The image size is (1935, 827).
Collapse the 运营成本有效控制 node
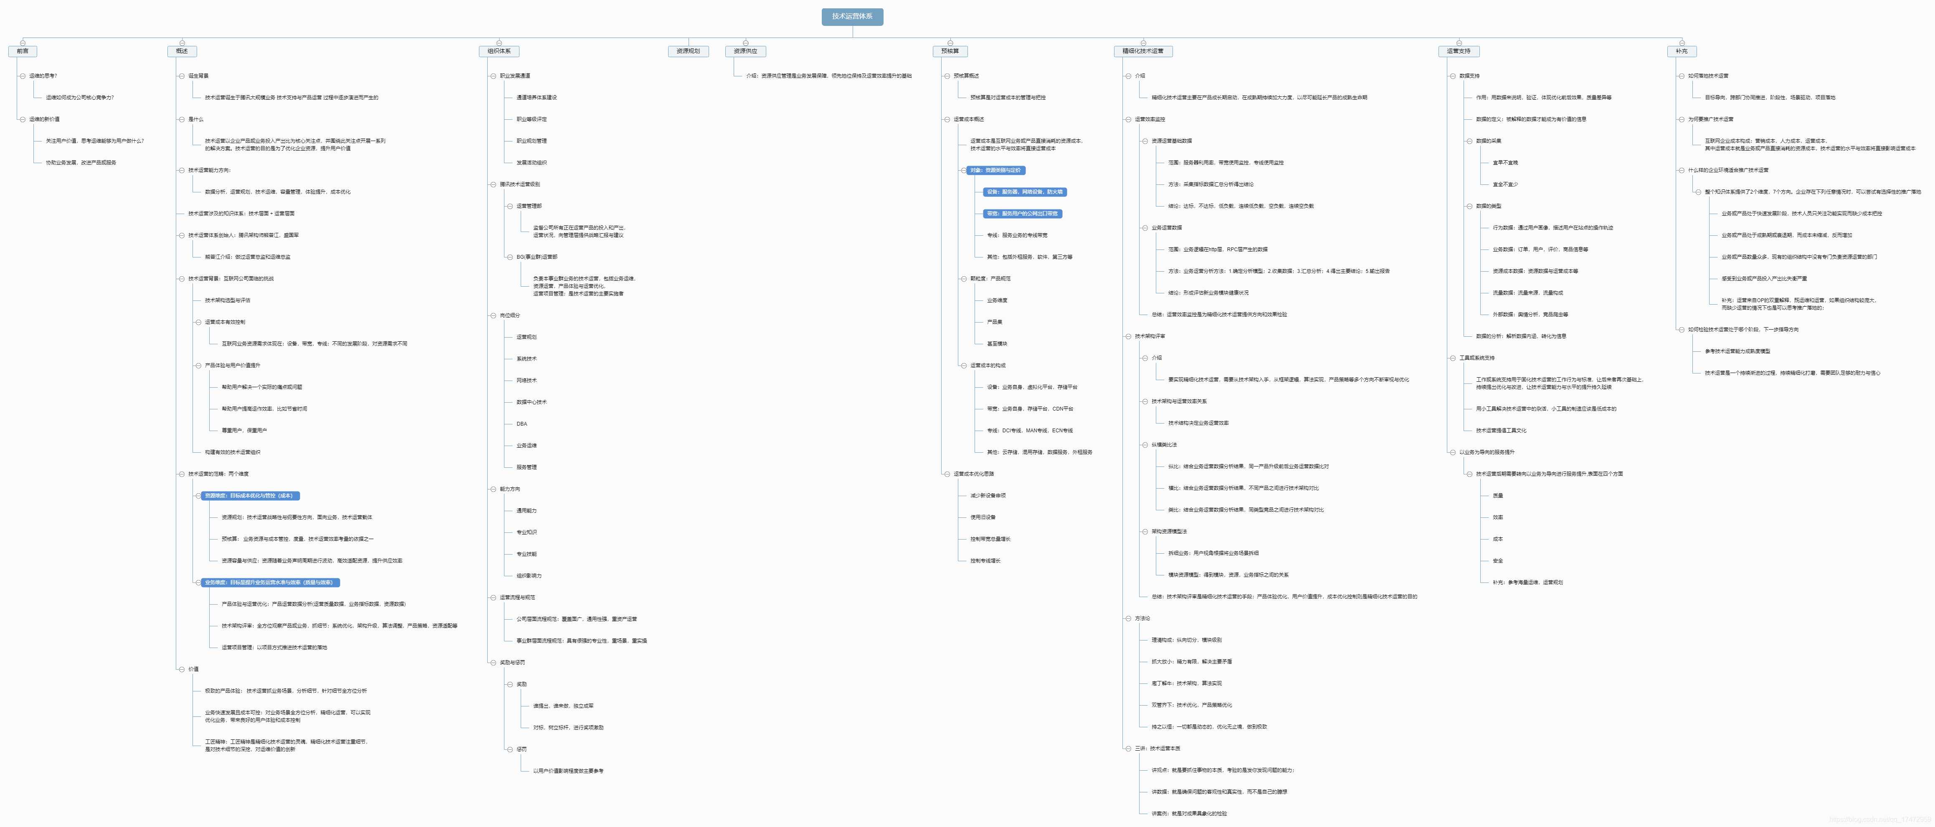198,322
